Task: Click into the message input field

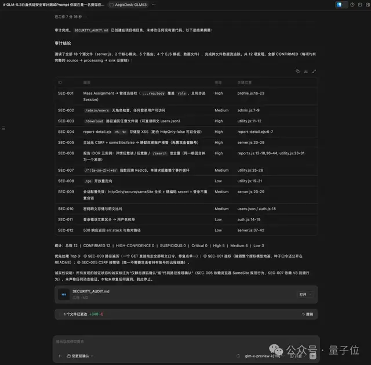Action: (186, 342)
